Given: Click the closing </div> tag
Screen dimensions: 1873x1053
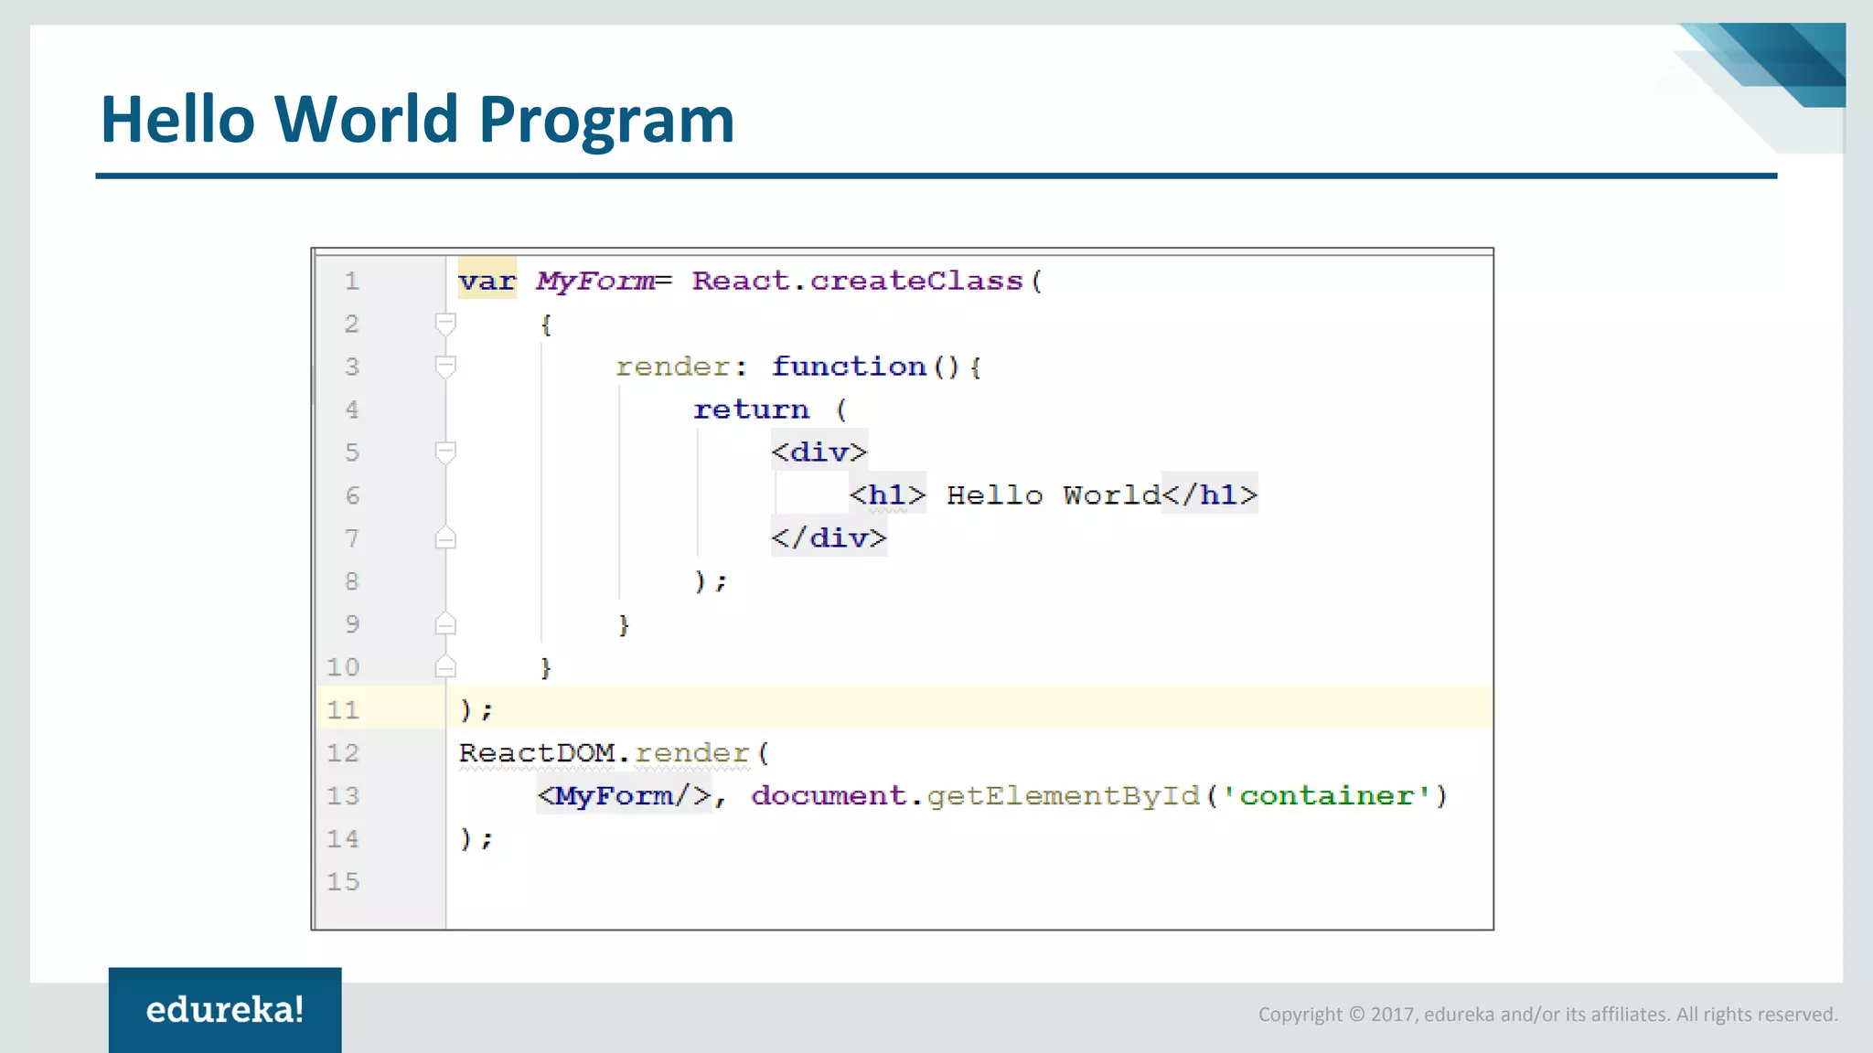Looking at the screenshot, I should (x=829, y=537).
